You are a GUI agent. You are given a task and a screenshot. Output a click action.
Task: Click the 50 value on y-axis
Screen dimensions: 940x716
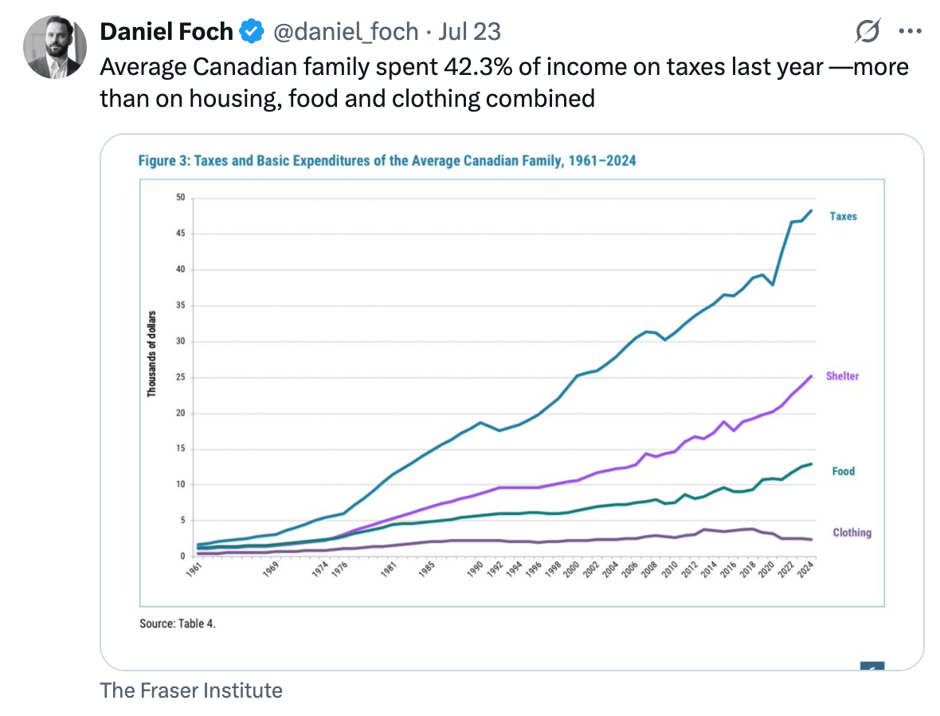click(181, 198)
